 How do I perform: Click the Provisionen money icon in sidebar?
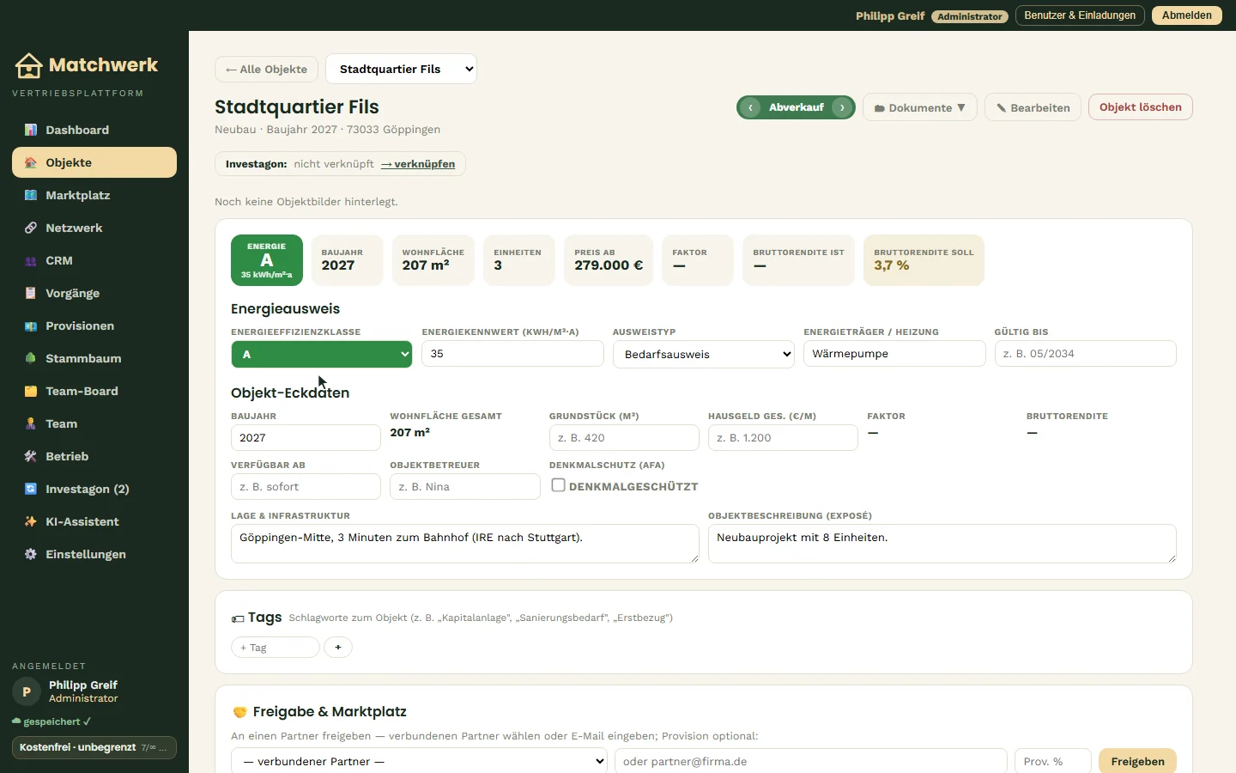click(x=31, y=326)
